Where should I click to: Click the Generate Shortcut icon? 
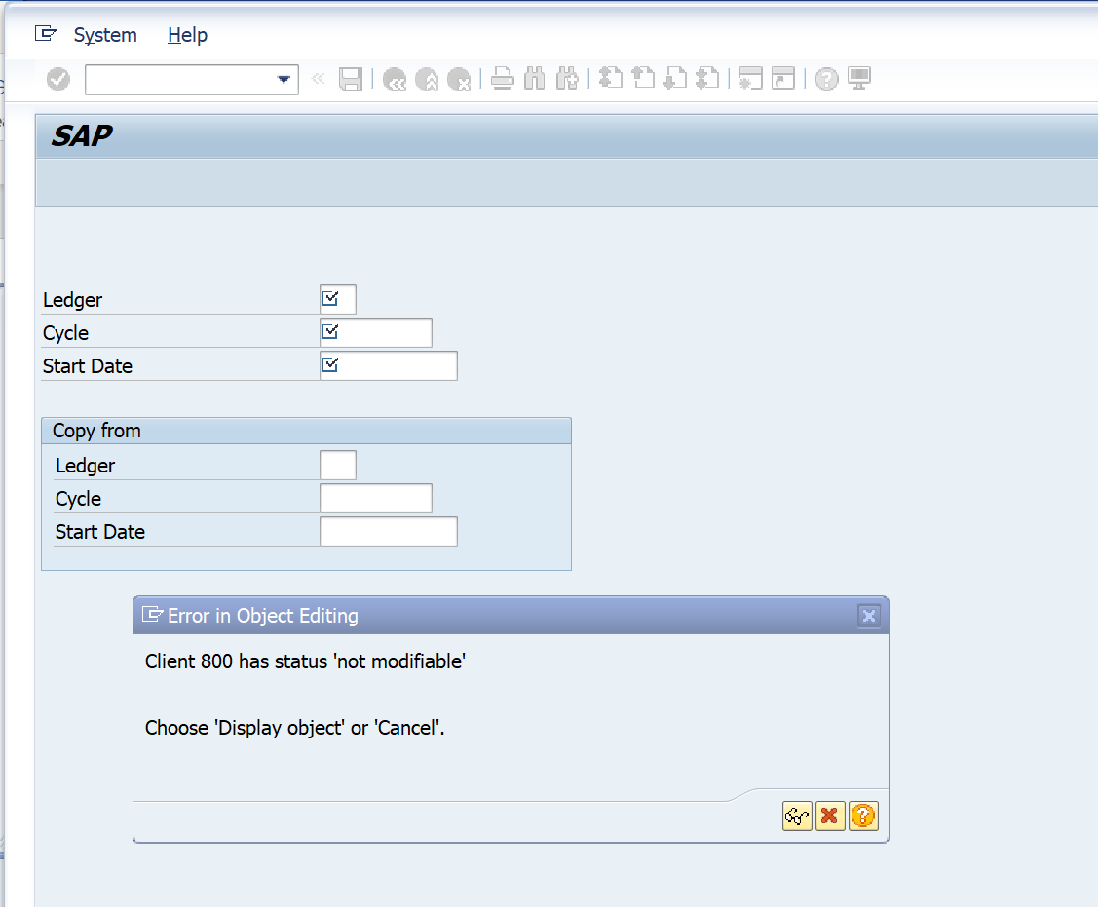(x=783, y=78)
